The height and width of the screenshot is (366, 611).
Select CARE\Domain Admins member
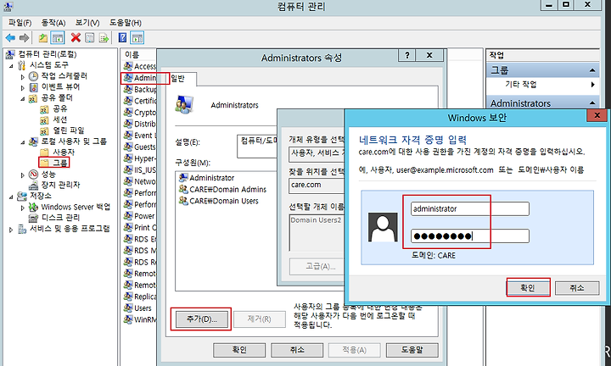222,190
